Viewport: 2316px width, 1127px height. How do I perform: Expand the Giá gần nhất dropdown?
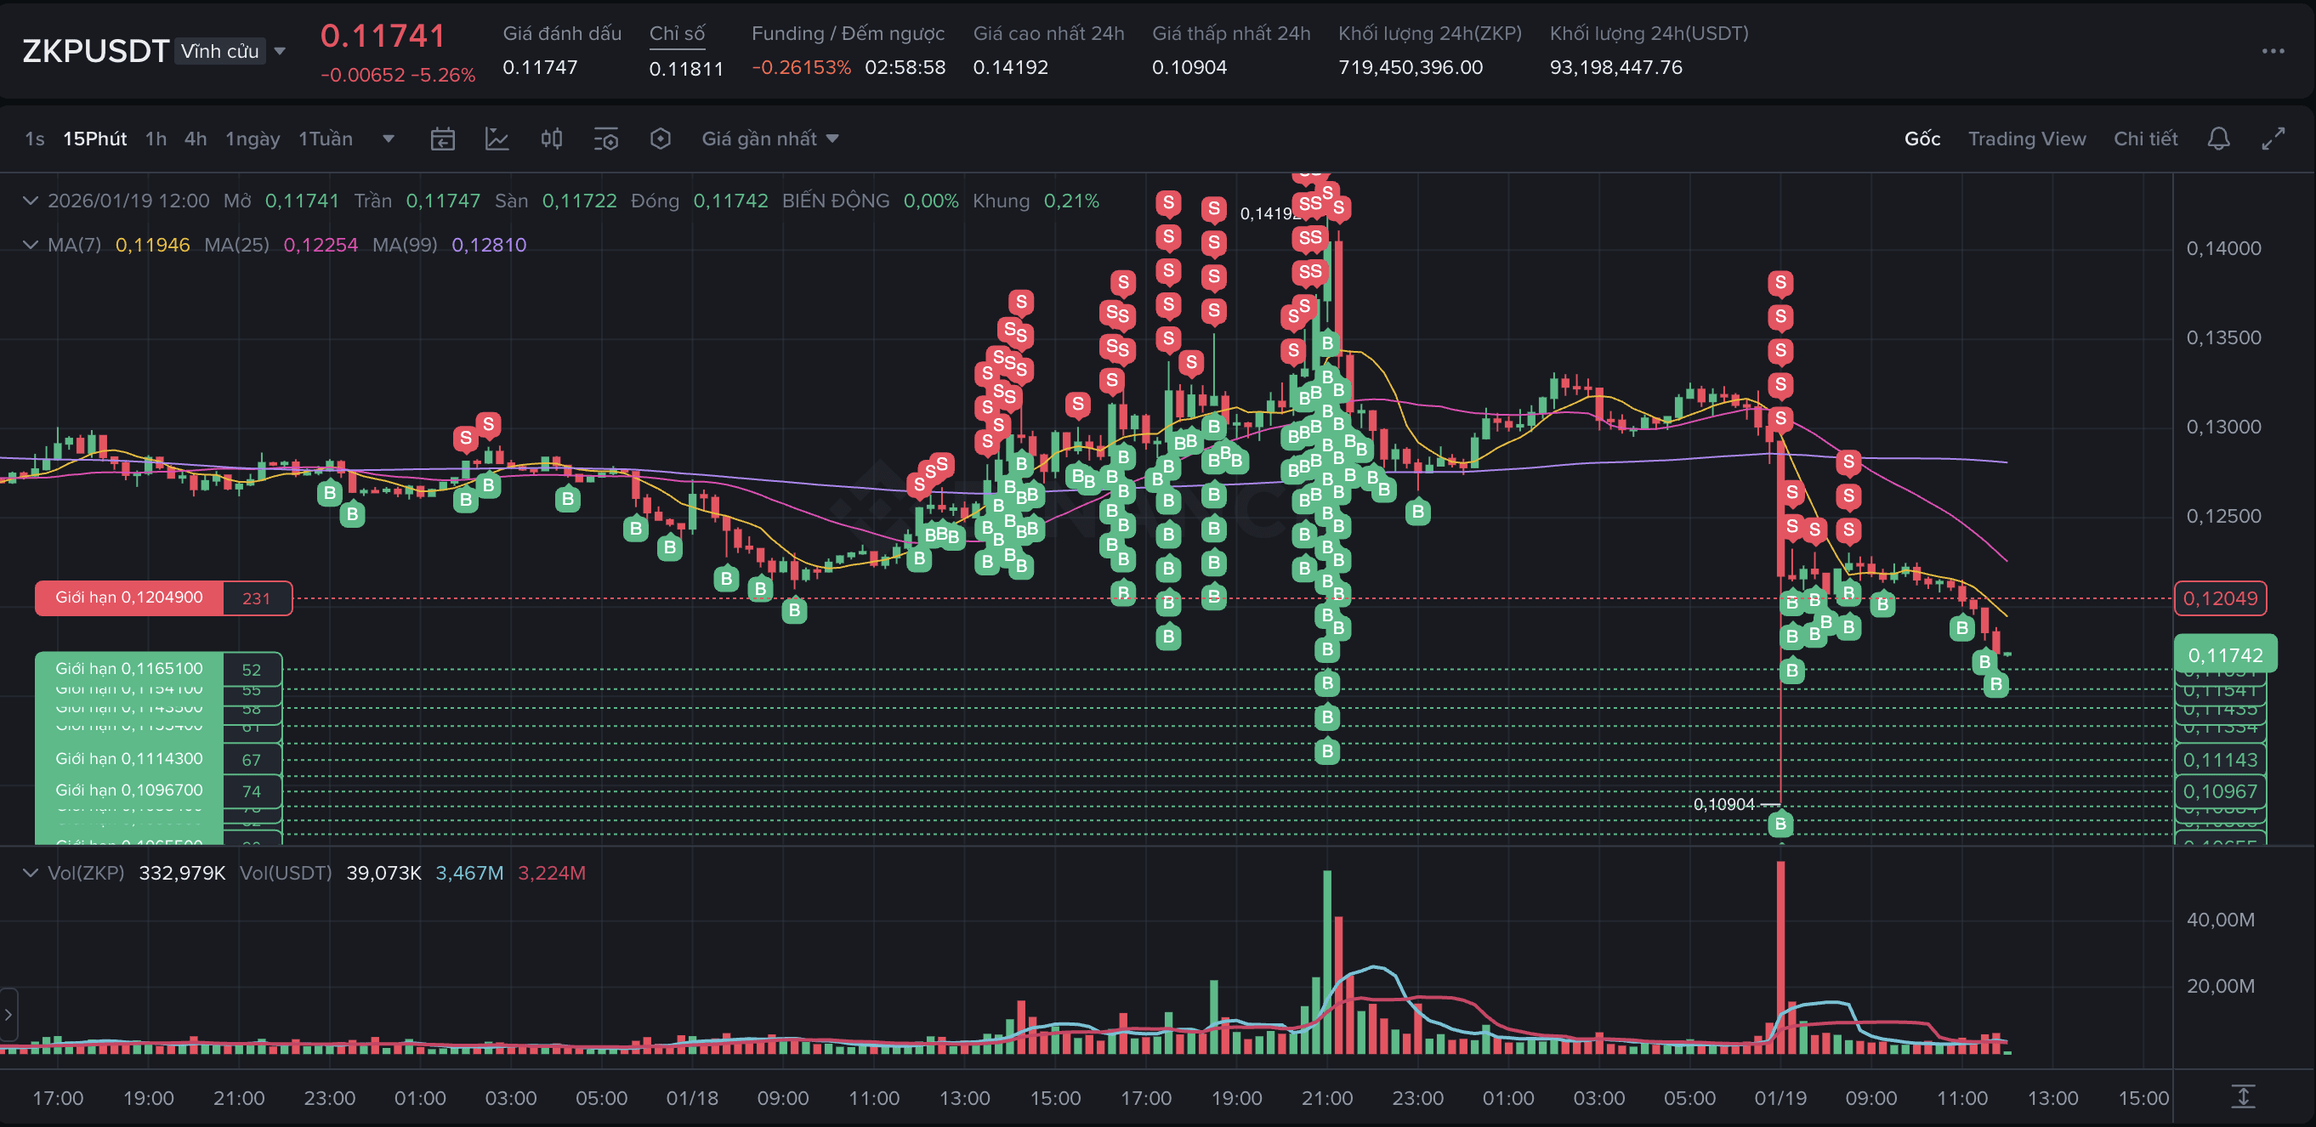pyautogui.click(x=769, y=139)
